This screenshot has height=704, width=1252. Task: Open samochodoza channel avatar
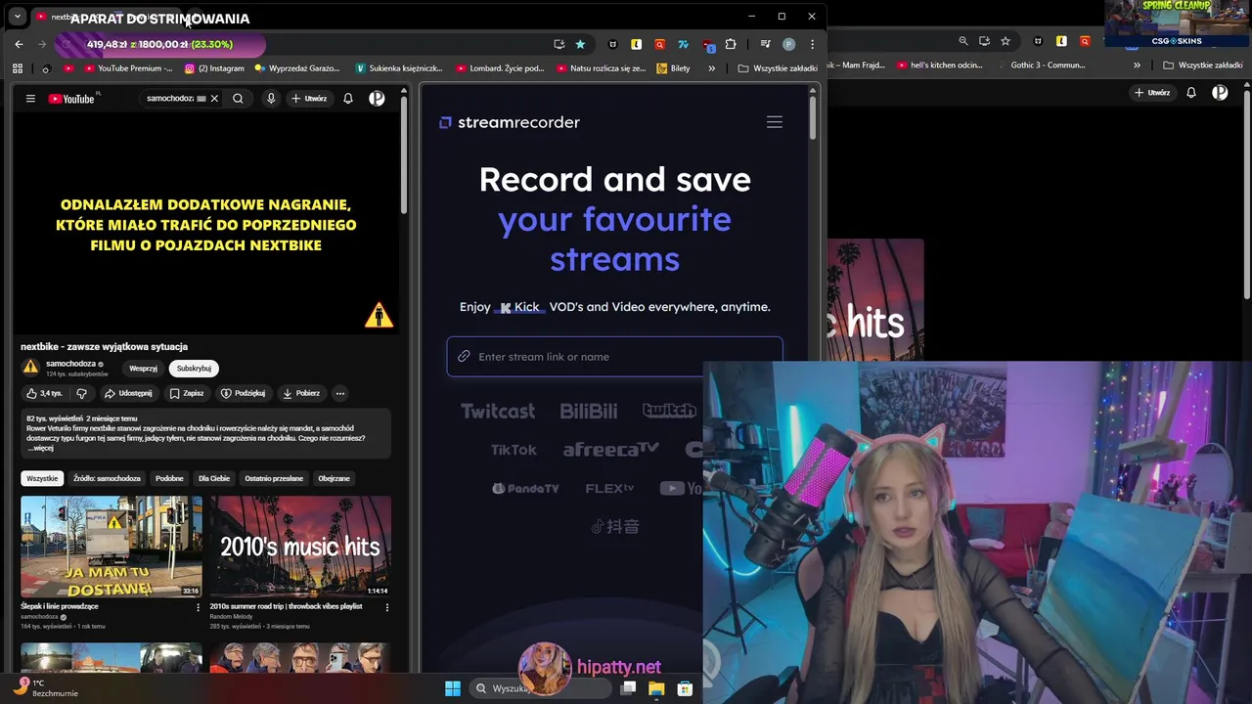tap(30, 368)
